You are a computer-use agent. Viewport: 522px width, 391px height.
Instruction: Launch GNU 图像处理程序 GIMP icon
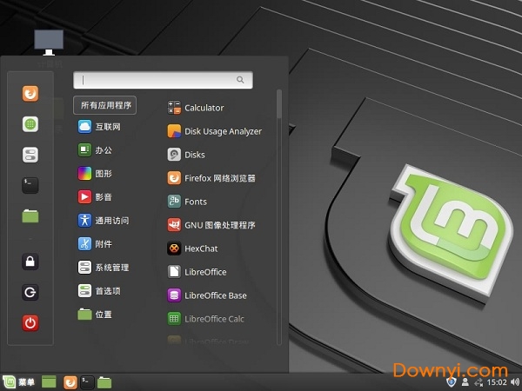point(174,225)
